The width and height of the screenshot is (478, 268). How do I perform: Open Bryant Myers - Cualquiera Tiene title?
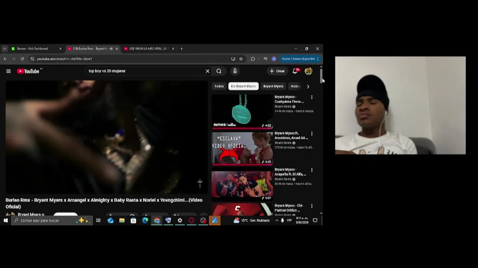(289, 99)
